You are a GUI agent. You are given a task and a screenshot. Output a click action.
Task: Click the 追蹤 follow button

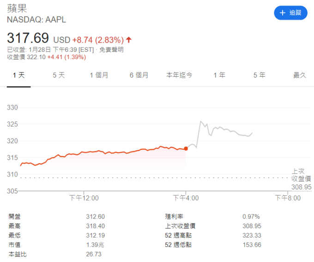click(x=290, y=13)
